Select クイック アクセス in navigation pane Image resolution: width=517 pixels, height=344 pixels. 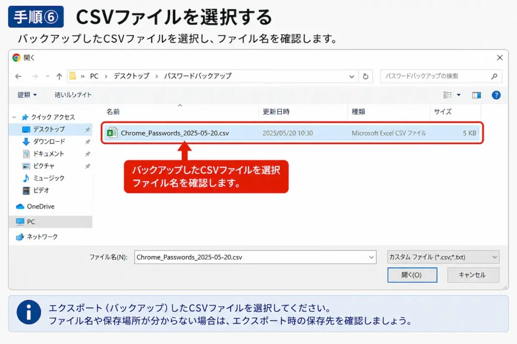pos(53,117)
